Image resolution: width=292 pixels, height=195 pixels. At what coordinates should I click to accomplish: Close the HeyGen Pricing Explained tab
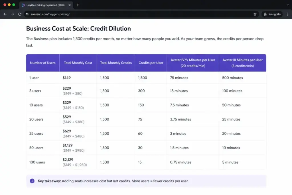coord(70,5)
